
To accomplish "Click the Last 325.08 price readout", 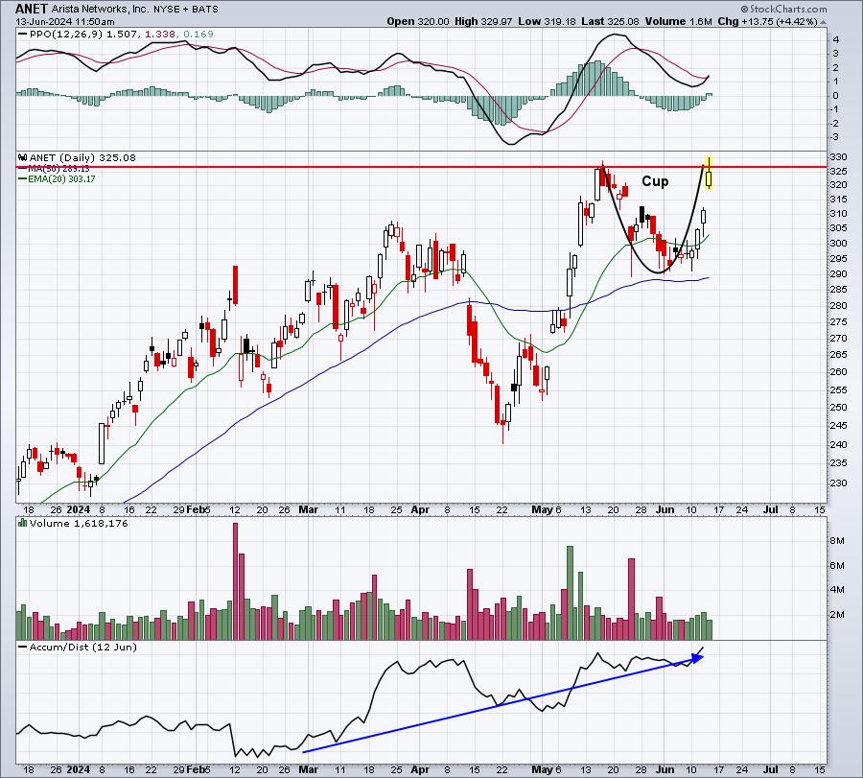I will click(611, 21).
